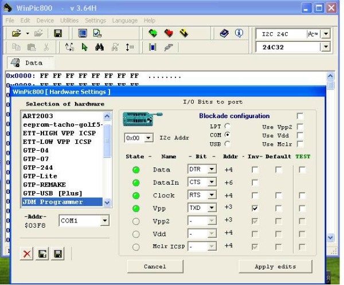Select GTP-Lite in hardware list
Screen dimensions: 344x285
[x=62, y=176]
